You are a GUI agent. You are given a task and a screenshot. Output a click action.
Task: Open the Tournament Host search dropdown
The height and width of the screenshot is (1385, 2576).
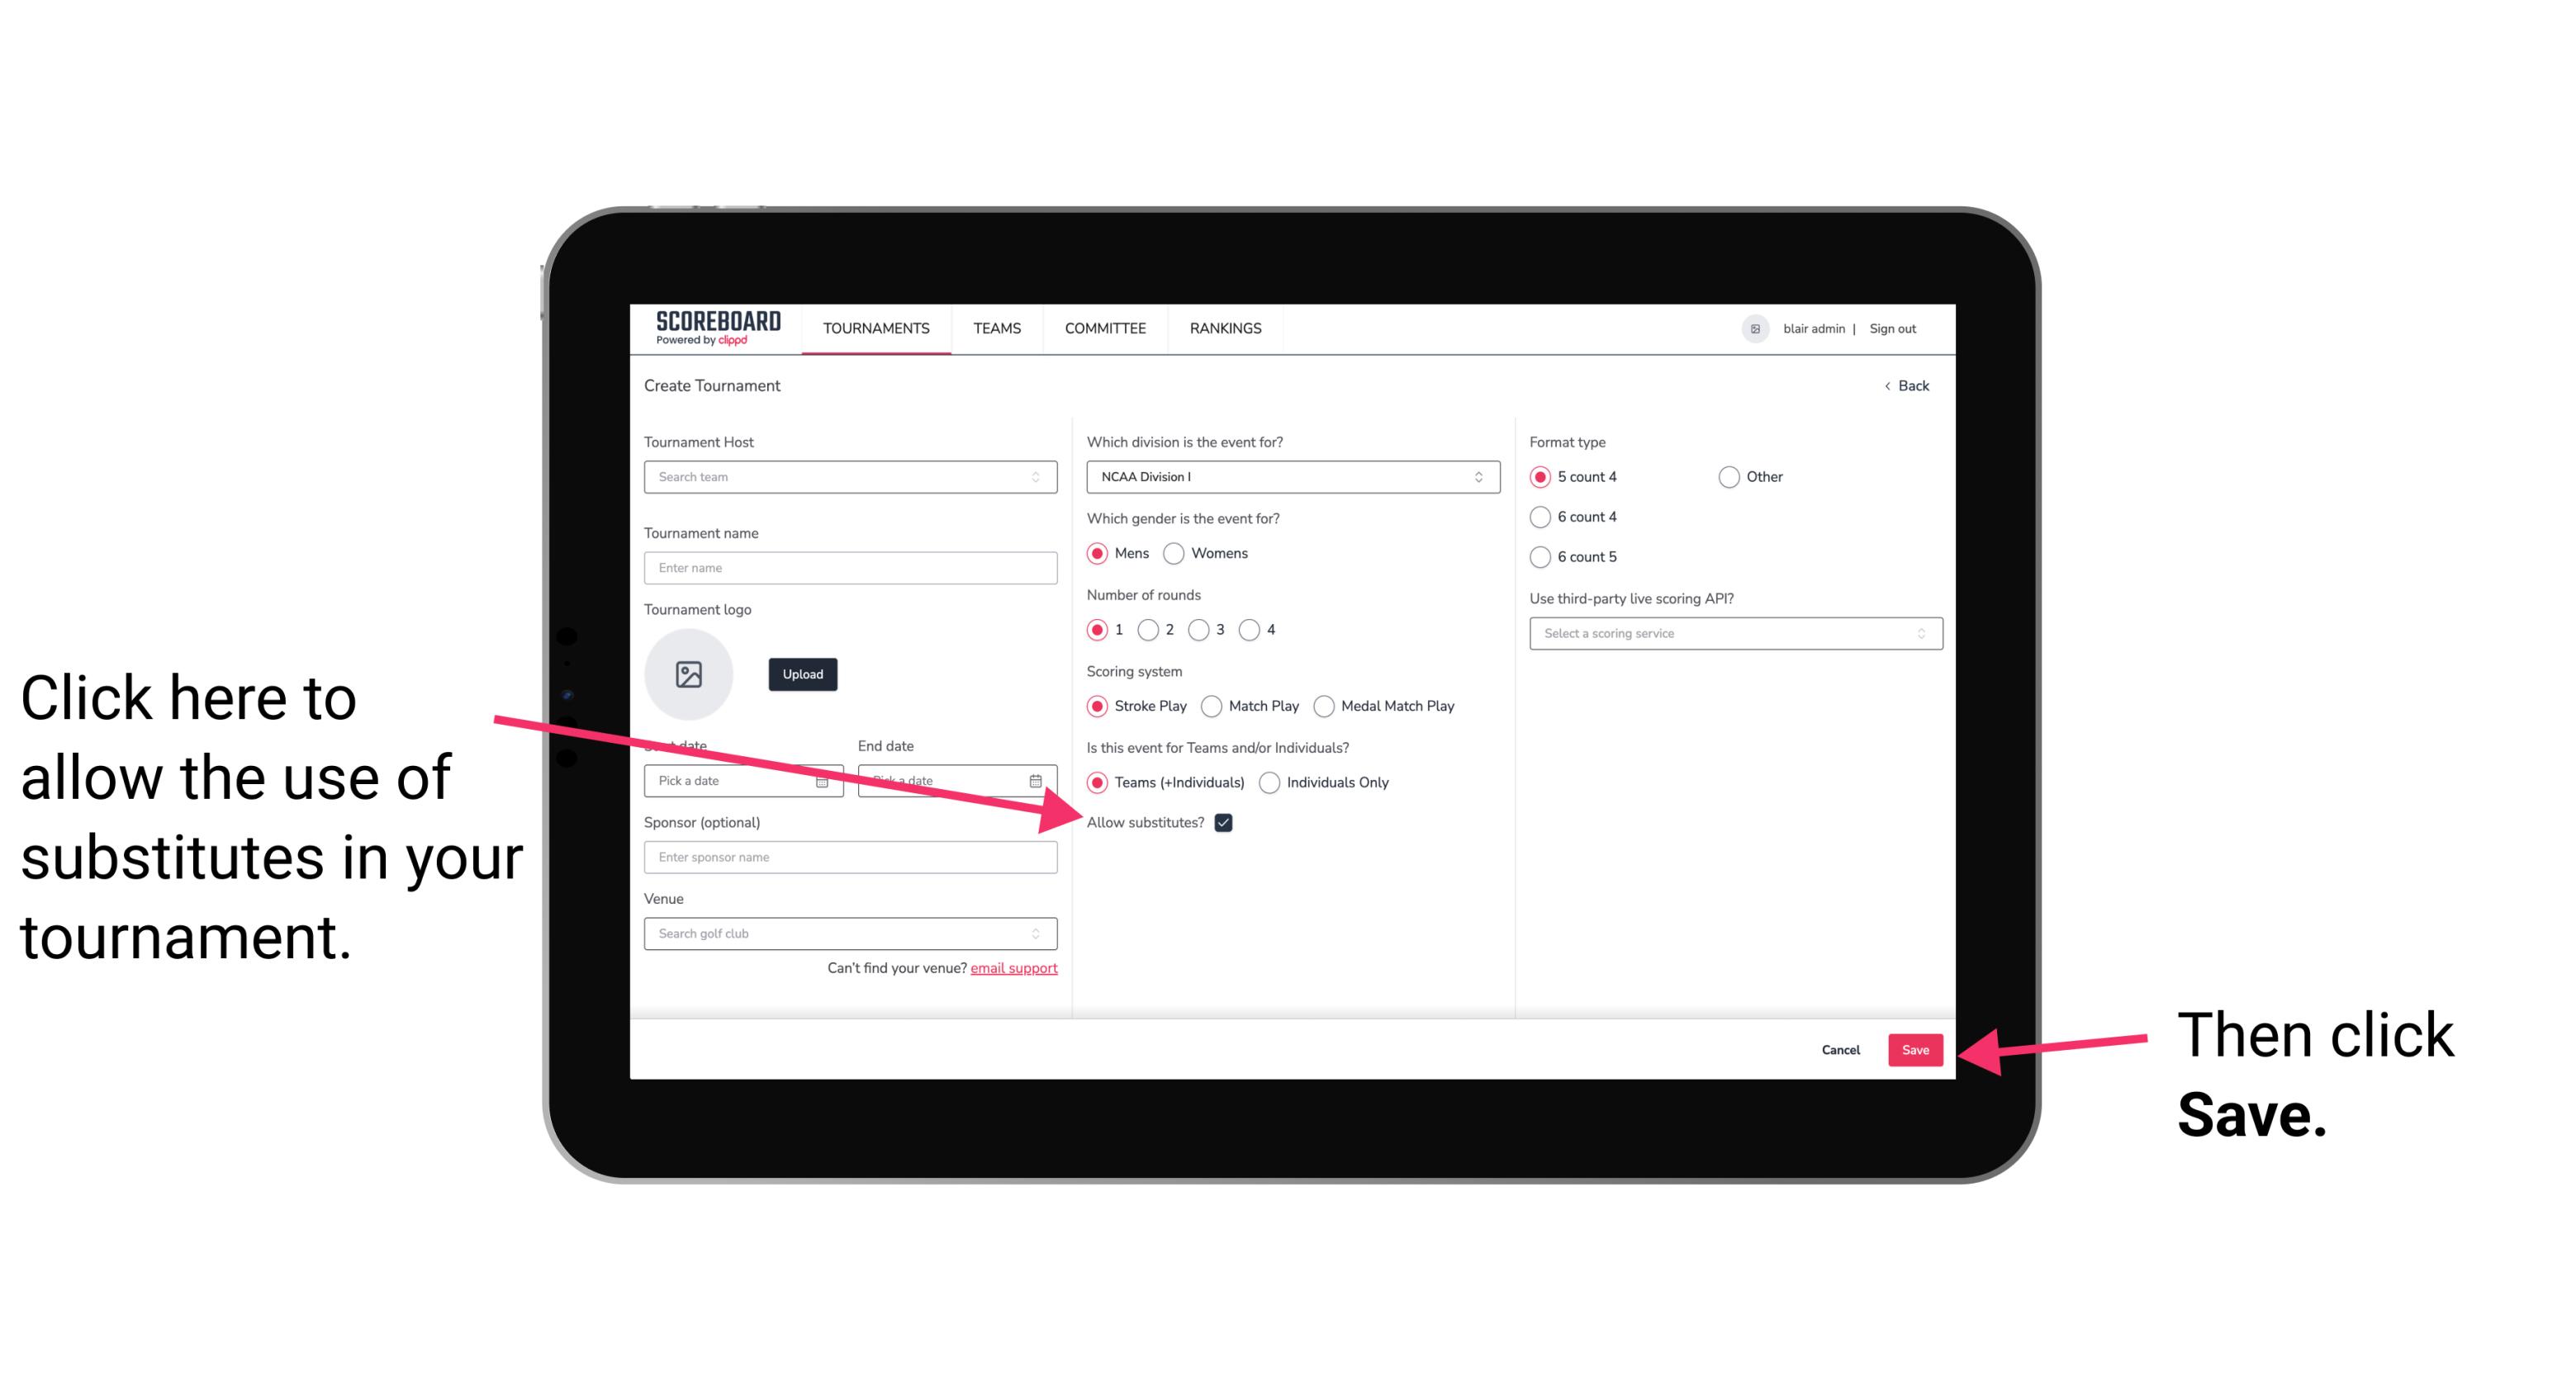pyautogui.click(x=850, y=478)
